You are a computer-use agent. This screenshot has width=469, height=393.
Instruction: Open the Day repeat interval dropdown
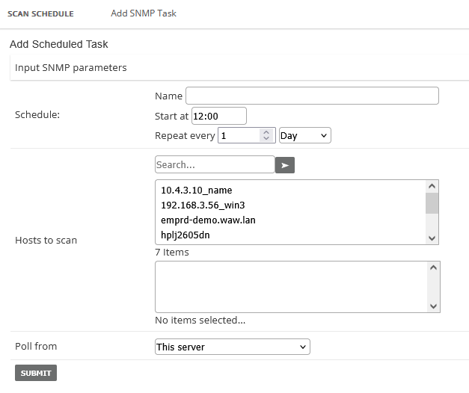click(x=304, y=136)
